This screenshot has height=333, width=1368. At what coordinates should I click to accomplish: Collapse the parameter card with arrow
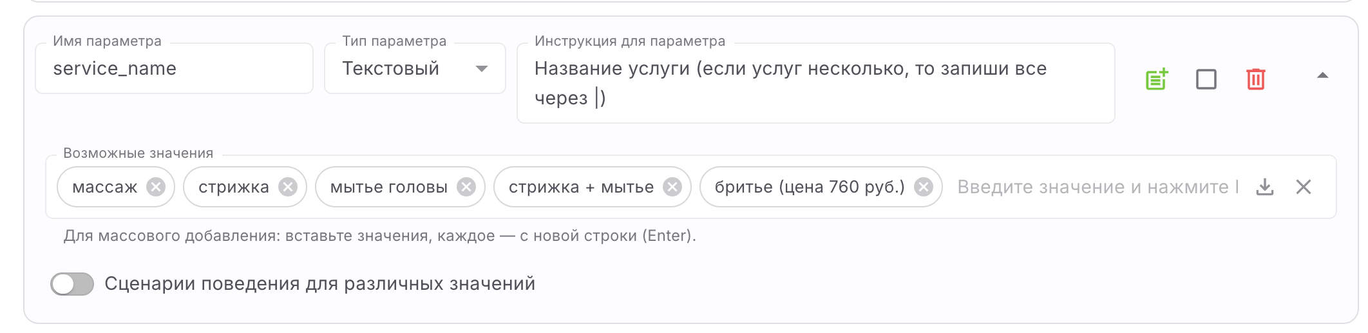click(x=1322, y=75)
